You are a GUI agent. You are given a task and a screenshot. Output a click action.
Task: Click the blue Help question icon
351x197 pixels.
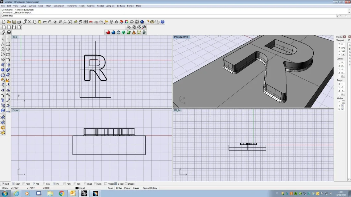(163, 22)
